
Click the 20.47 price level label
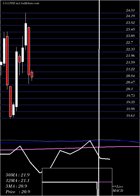pos(130,82)
